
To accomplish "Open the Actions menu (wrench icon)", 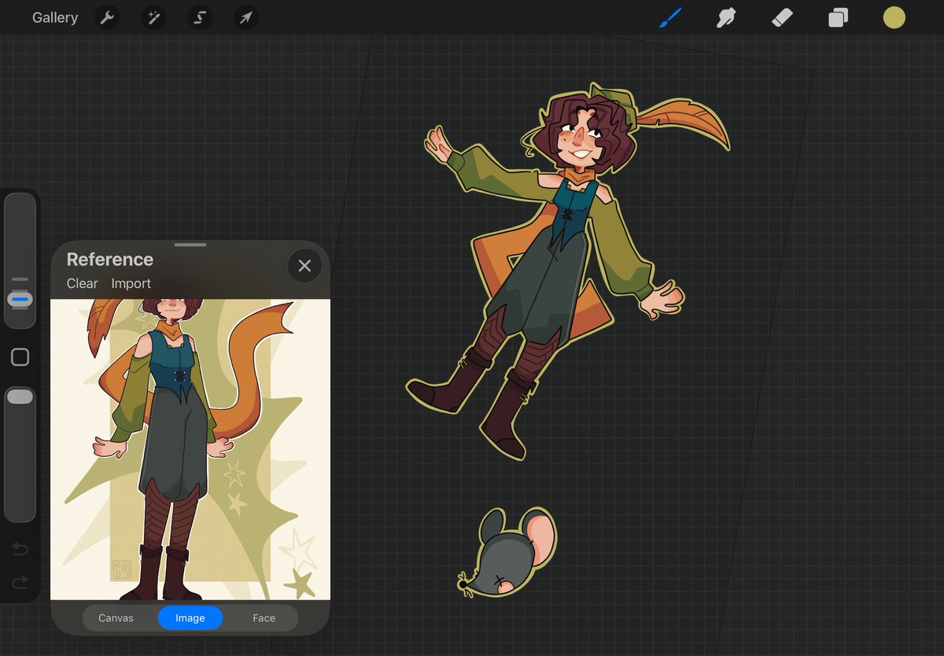I will (x=108, y=17).
